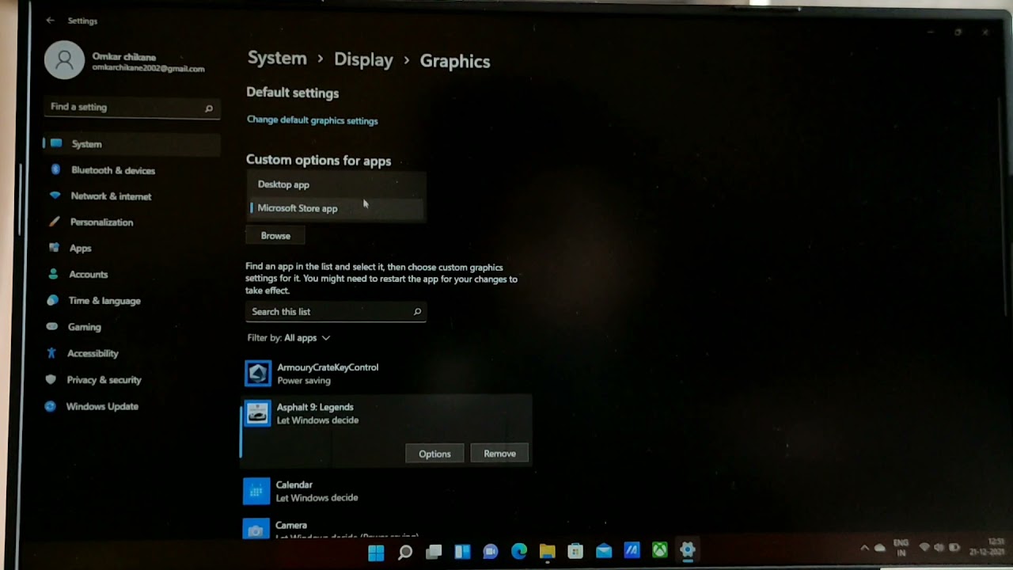Image resolution: width=1013 pixels, height=570 pixels.
Task: Open Microsoft Store from the taskbar
Action: [x=575, y=552]
